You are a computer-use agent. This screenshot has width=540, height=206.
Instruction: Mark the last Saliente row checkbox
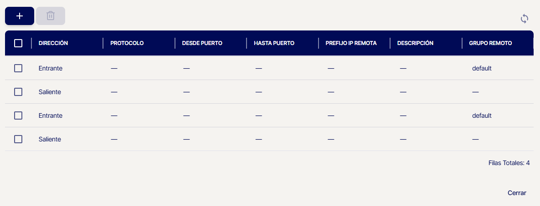(x=18, y=139)
